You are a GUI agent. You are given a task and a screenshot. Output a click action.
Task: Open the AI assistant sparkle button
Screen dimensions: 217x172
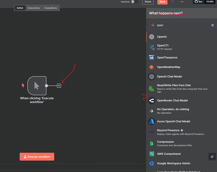click(x=212, y=157)
